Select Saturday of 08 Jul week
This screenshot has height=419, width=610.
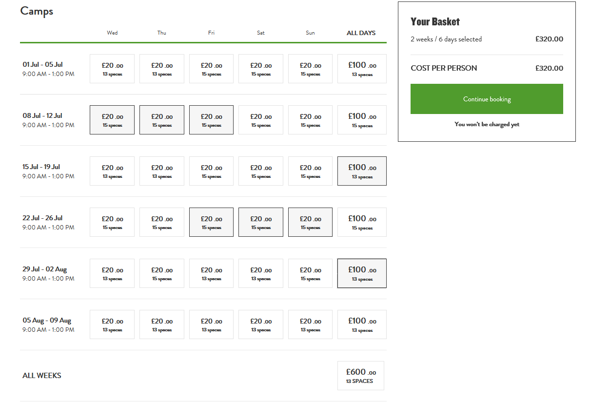click(261, 120)
